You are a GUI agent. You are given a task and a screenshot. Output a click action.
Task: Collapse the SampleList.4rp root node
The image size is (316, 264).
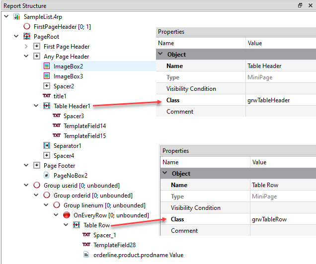click(6, 16)
